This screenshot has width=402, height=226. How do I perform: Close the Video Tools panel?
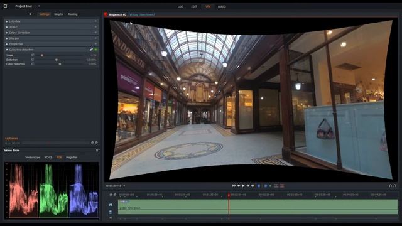click(x=97, y=151)
